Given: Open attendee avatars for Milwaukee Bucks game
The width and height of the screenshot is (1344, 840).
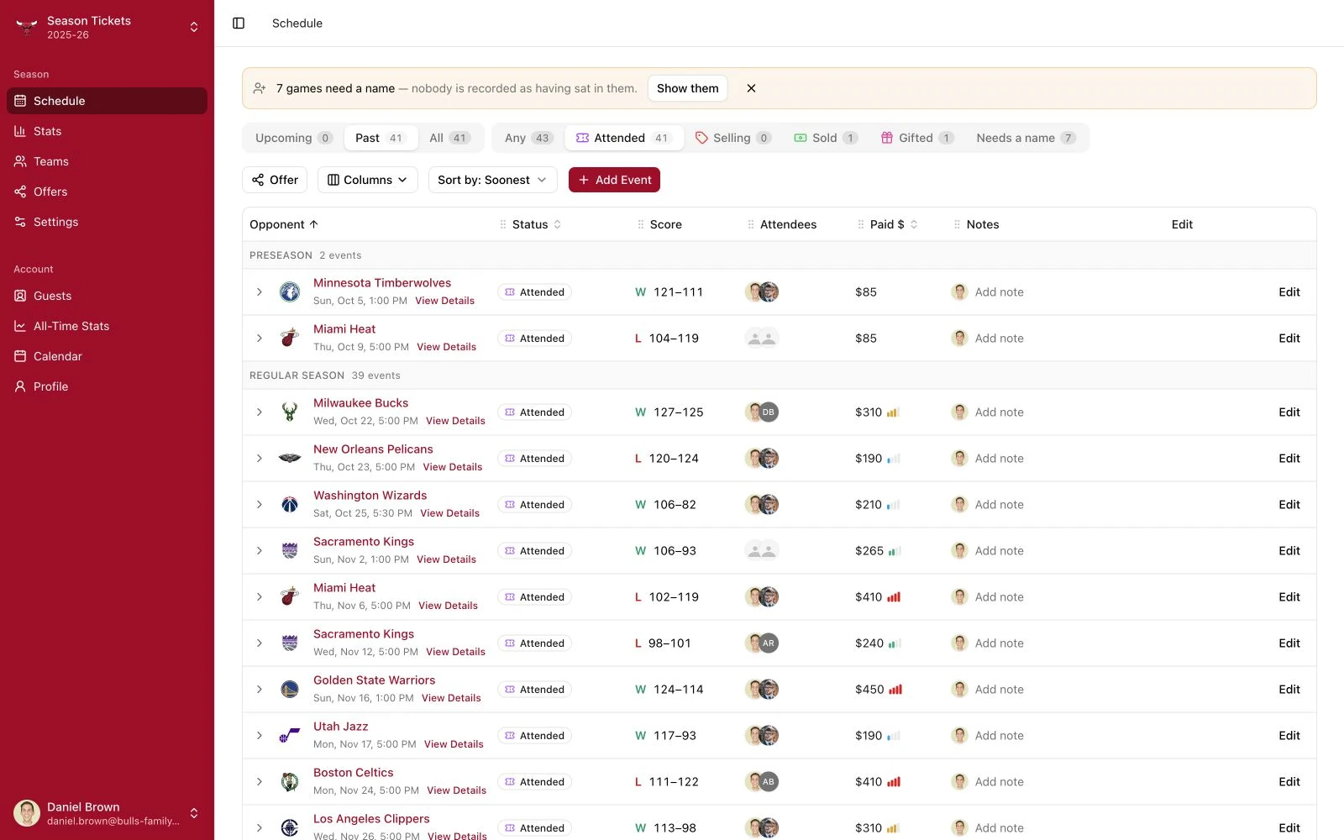Looking at the screenshot, I should (x=762, y=412).
